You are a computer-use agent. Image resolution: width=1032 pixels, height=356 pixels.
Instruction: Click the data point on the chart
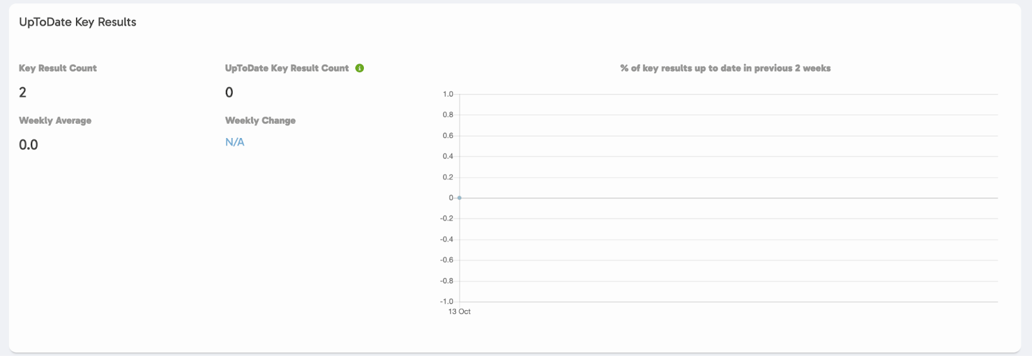pos(459,198)
